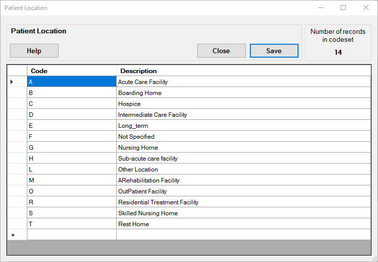Viewport: 378px width, 262px height.
Task: Click the Acute Care Facility description
Action: click(x=243, y=82)
